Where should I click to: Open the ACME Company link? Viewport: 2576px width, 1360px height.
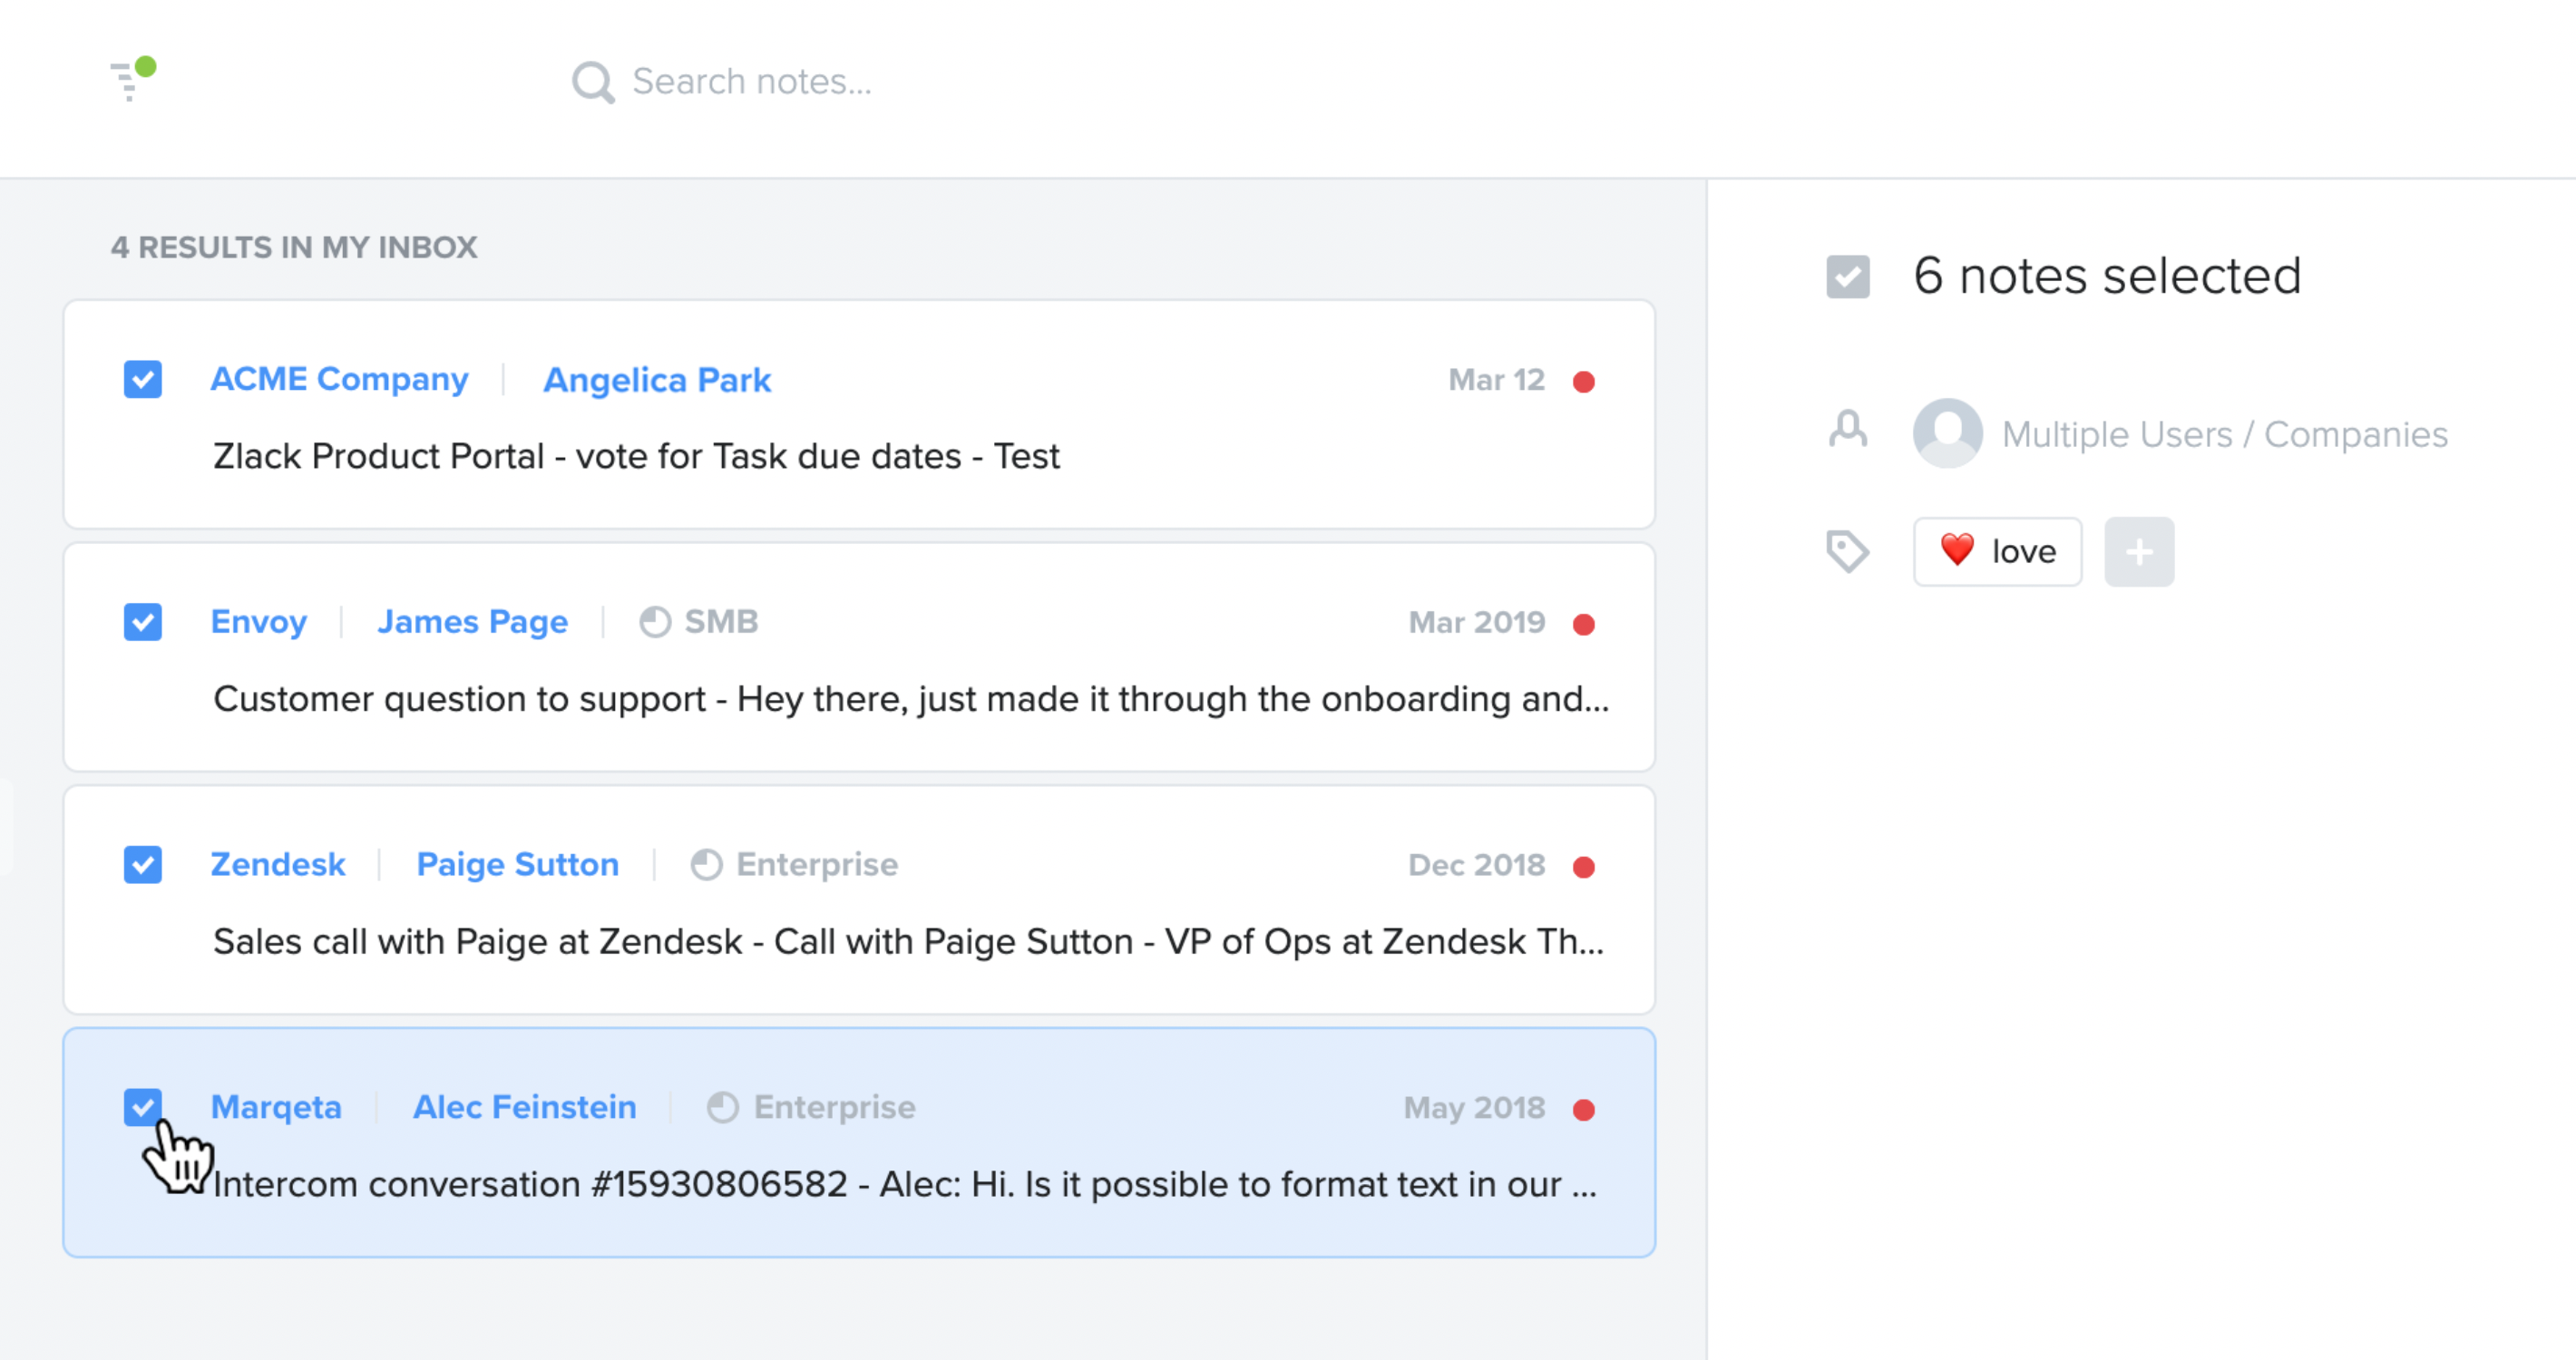pos(339,380)
